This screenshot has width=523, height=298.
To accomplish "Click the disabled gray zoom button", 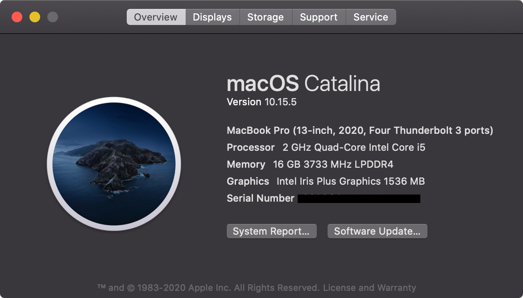I will (x=52, y=17).
